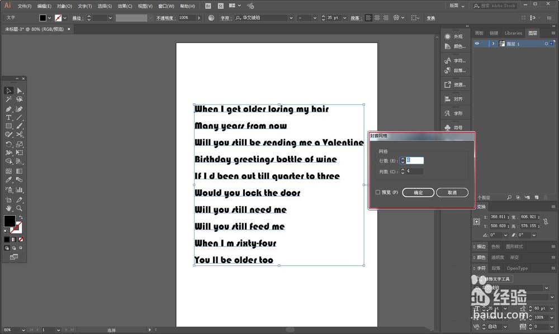This screenshot has width=559, height=334.
Task: Switch to the Libraries tab
Action: pyautogui.click(x=513, y=33)
